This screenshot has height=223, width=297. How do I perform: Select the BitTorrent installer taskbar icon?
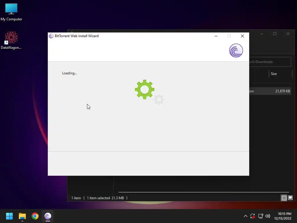pos(48,216)
